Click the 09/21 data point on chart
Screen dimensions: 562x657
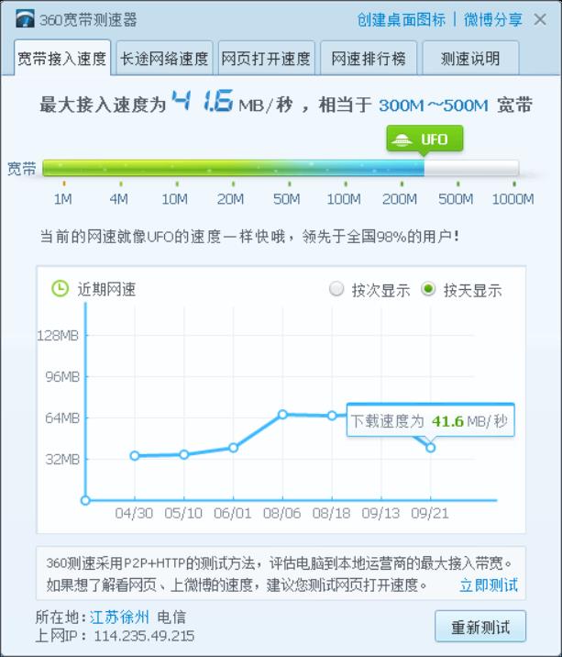[431, 448]
